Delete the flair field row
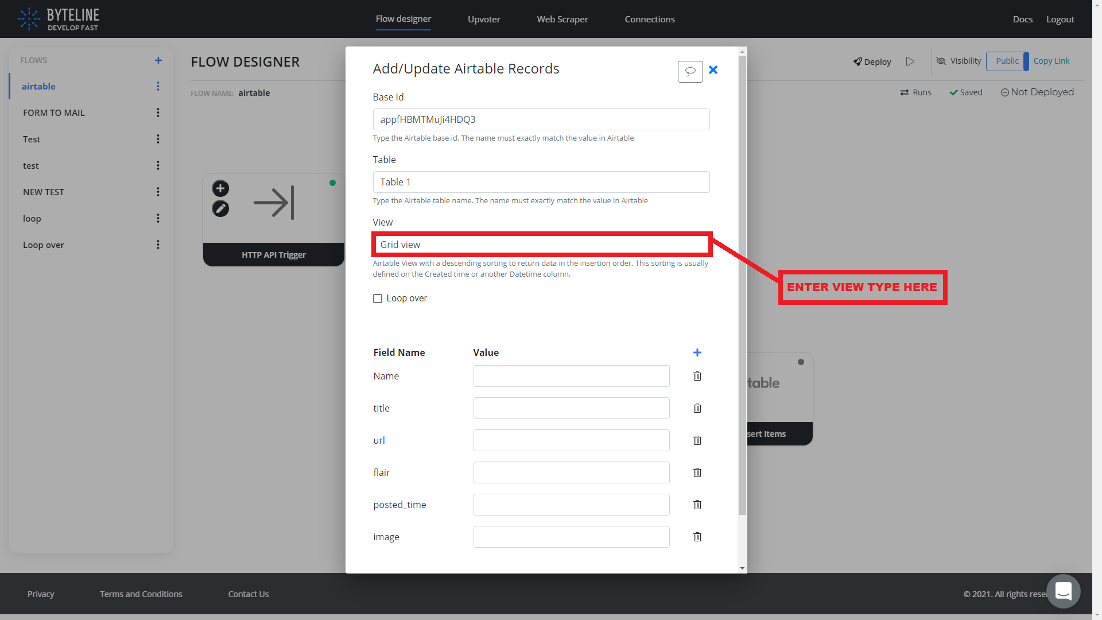Image resolution: width=1102 pixels, height=620 pixels. (697, 472)
